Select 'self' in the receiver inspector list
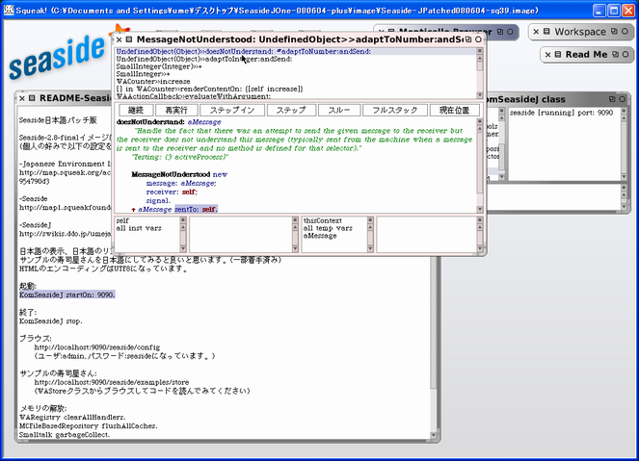639x461 pixels. coord(122,220)
